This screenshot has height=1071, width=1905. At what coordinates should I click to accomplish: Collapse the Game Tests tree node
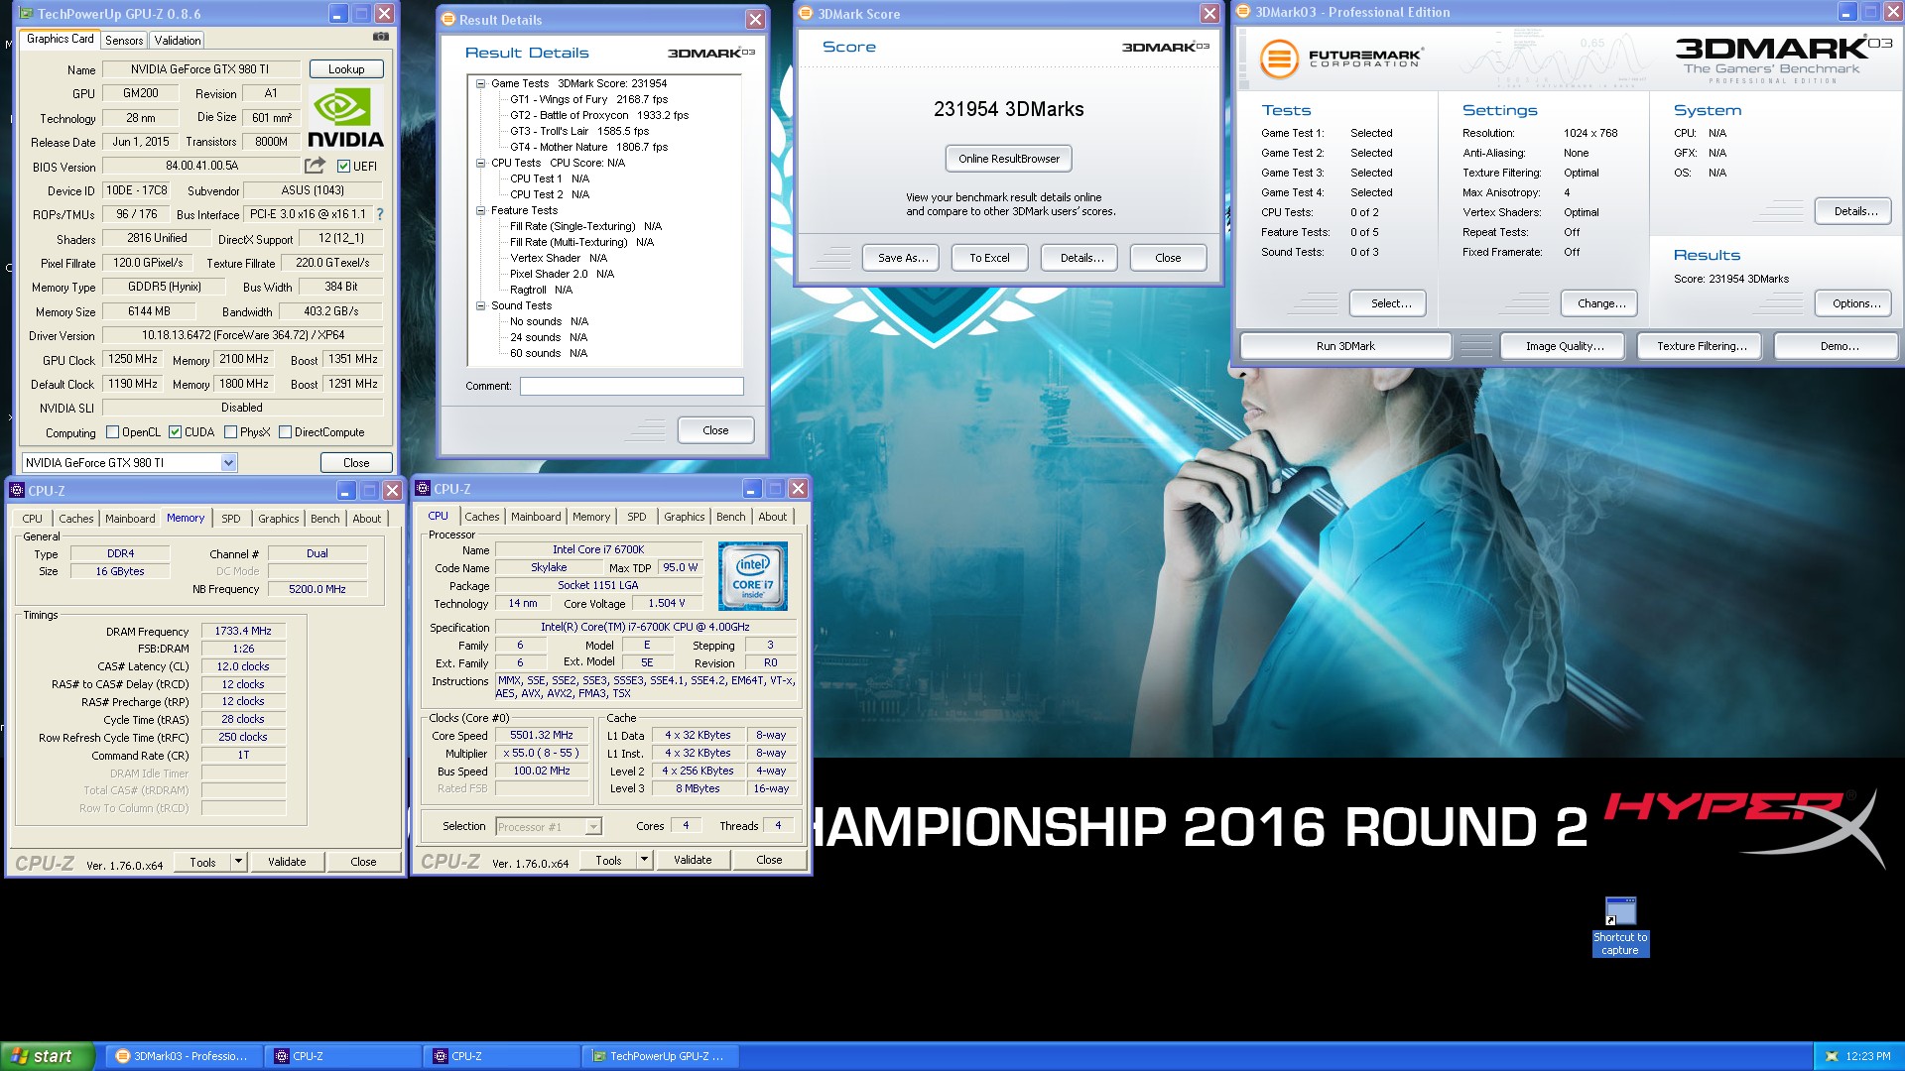[x=481, y=83]
